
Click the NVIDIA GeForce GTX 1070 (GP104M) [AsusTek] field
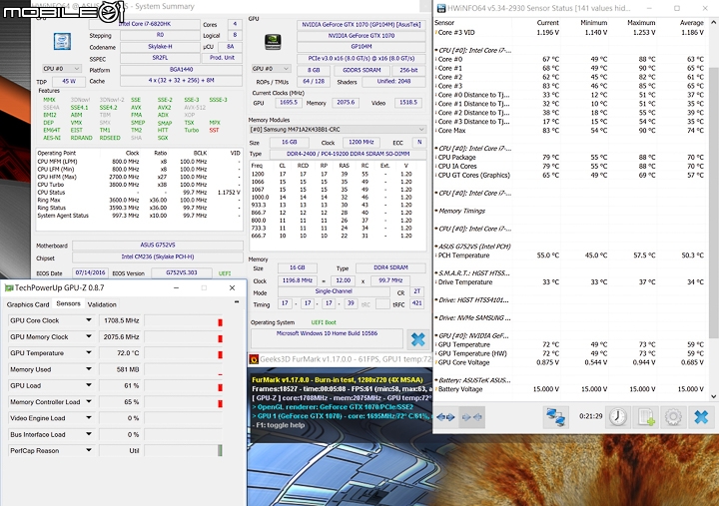click(x=361, y=25)
